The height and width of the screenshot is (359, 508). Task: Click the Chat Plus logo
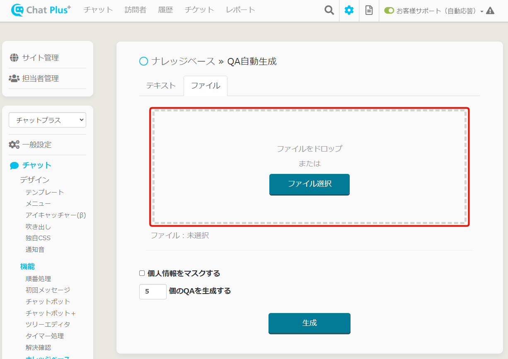tap(41, 10)
